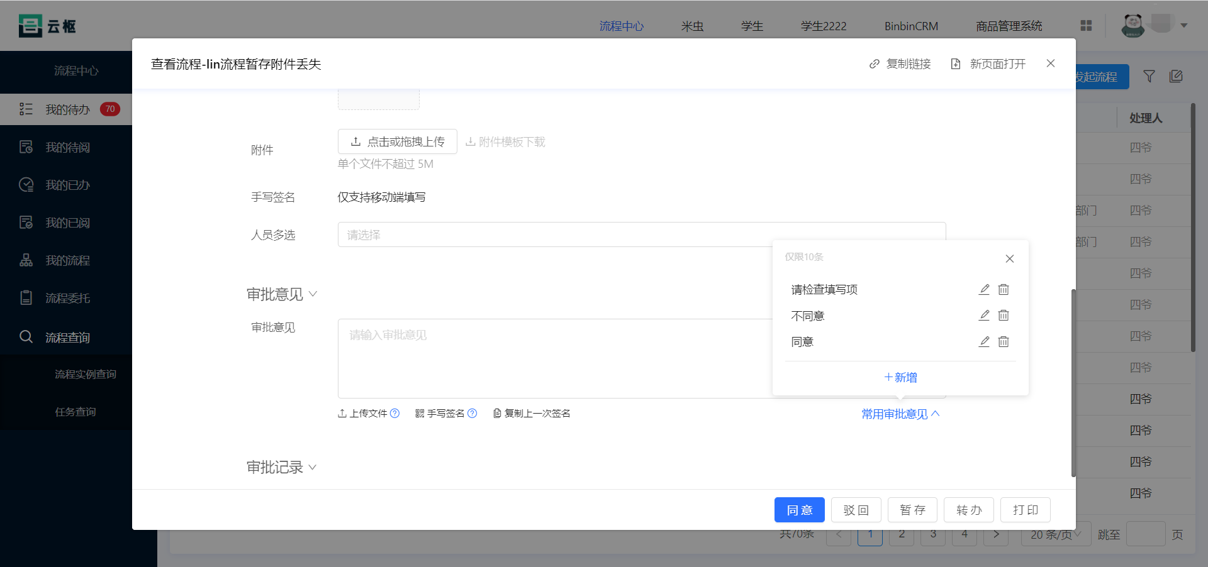This screenshot has width=1208, height=567.
Task: Close the common comments popup
Action: [1010, 258]
